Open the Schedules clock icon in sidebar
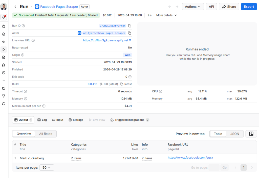This screenshot has width=259, height=178. pyautogui.click(x=4, y=73)
